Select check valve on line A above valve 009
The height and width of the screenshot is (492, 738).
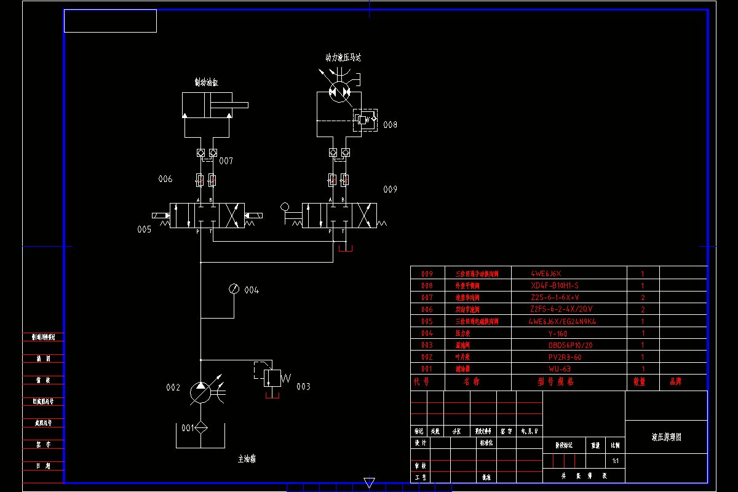(x=333, y=153)
